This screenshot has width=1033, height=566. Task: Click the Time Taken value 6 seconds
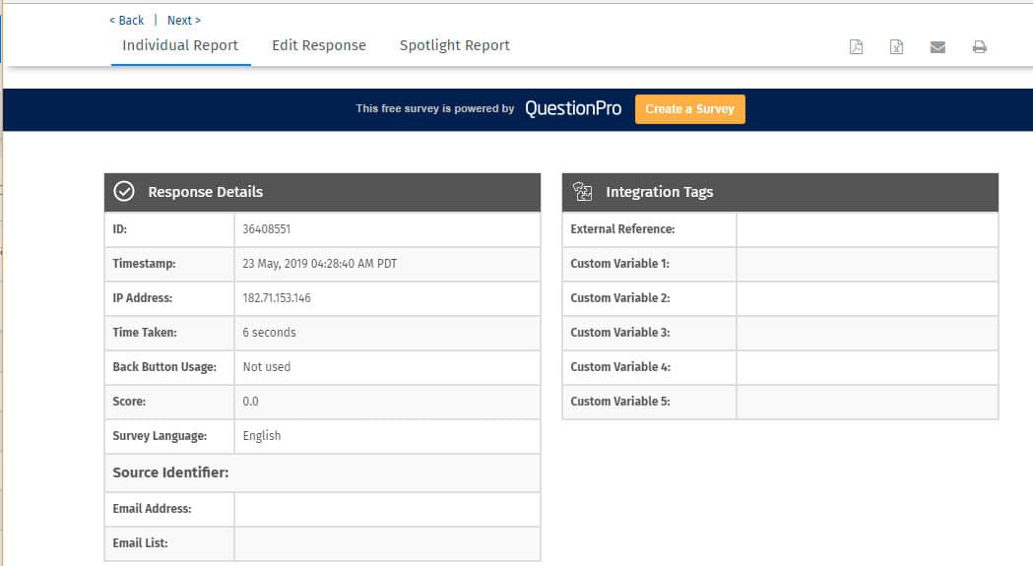pos(269,333)
